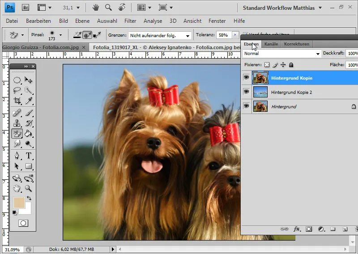358x254 pixels.
Task: Open the Toleranz slider popup arrow
Action: click(x=235, y=35)
